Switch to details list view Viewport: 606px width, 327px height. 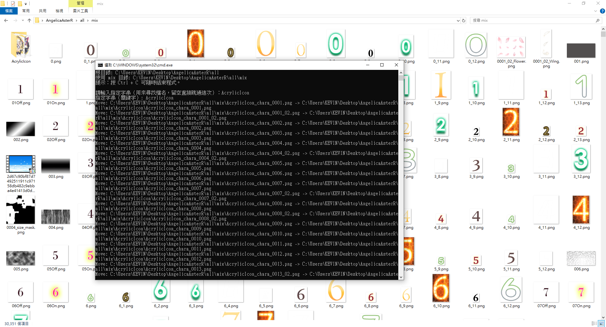(x=594, y=324)
